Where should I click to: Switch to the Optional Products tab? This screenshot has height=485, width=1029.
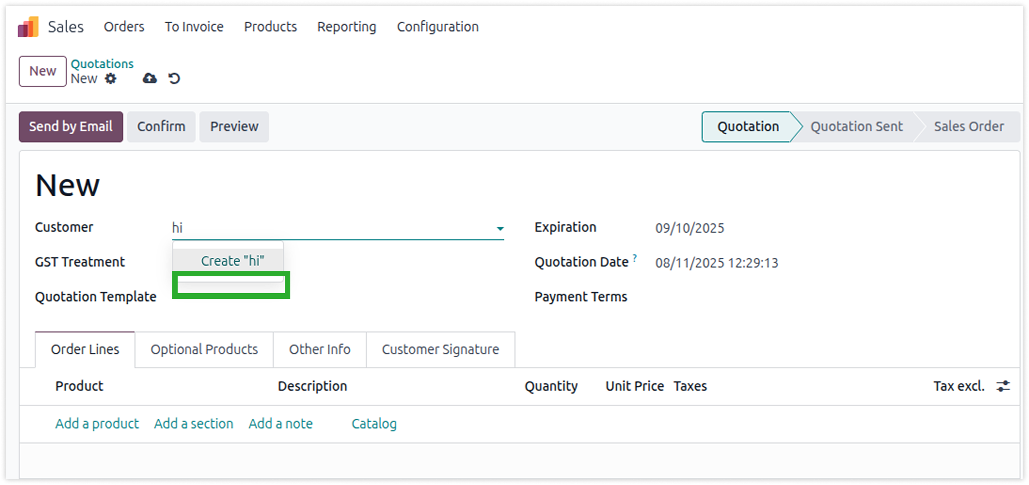click(x=204, y=350)
